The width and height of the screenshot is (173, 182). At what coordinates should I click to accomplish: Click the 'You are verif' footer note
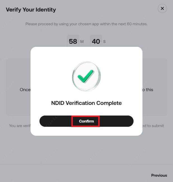tap(20, 126)
